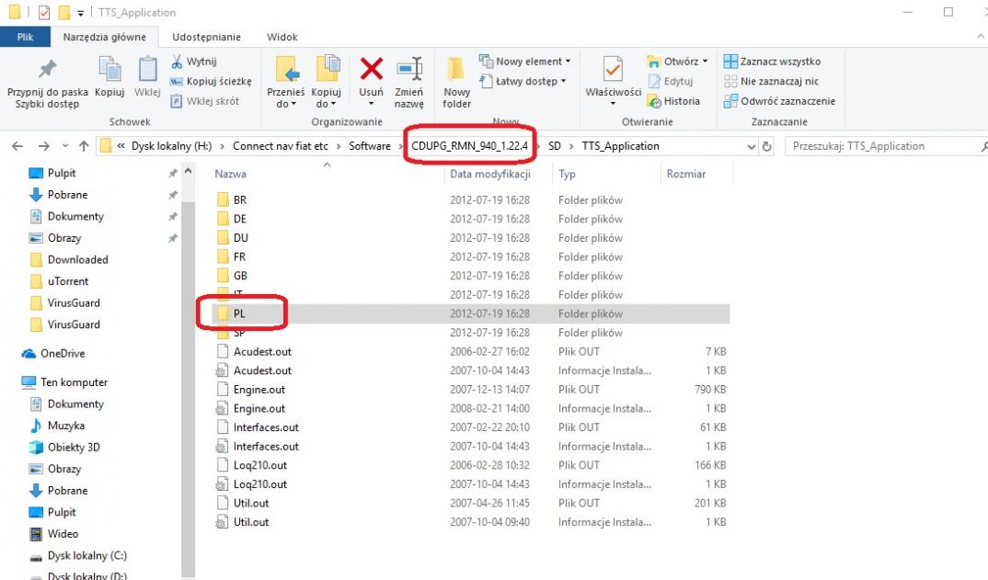Screen dimensions: 988x580
Task: Click Odwróć zaznaczenie option
Action: [x=779, y=101]
